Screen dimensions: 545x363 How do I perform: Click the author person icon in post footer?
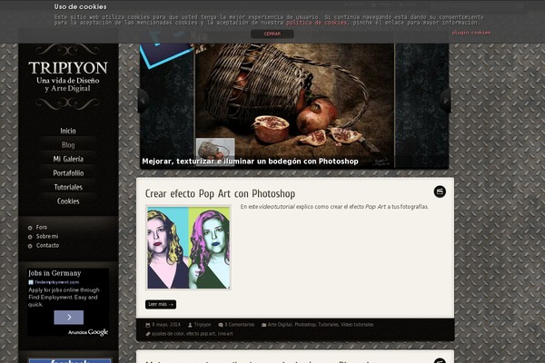(190, 325)
